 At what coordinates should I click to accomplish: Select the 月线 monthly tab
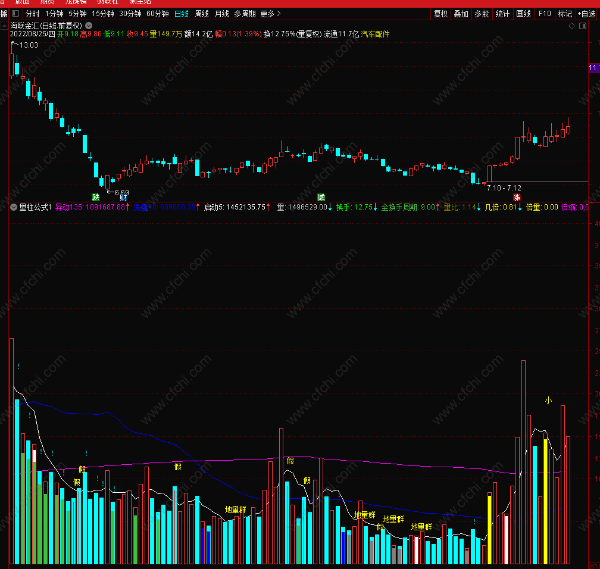pos(222,14)
